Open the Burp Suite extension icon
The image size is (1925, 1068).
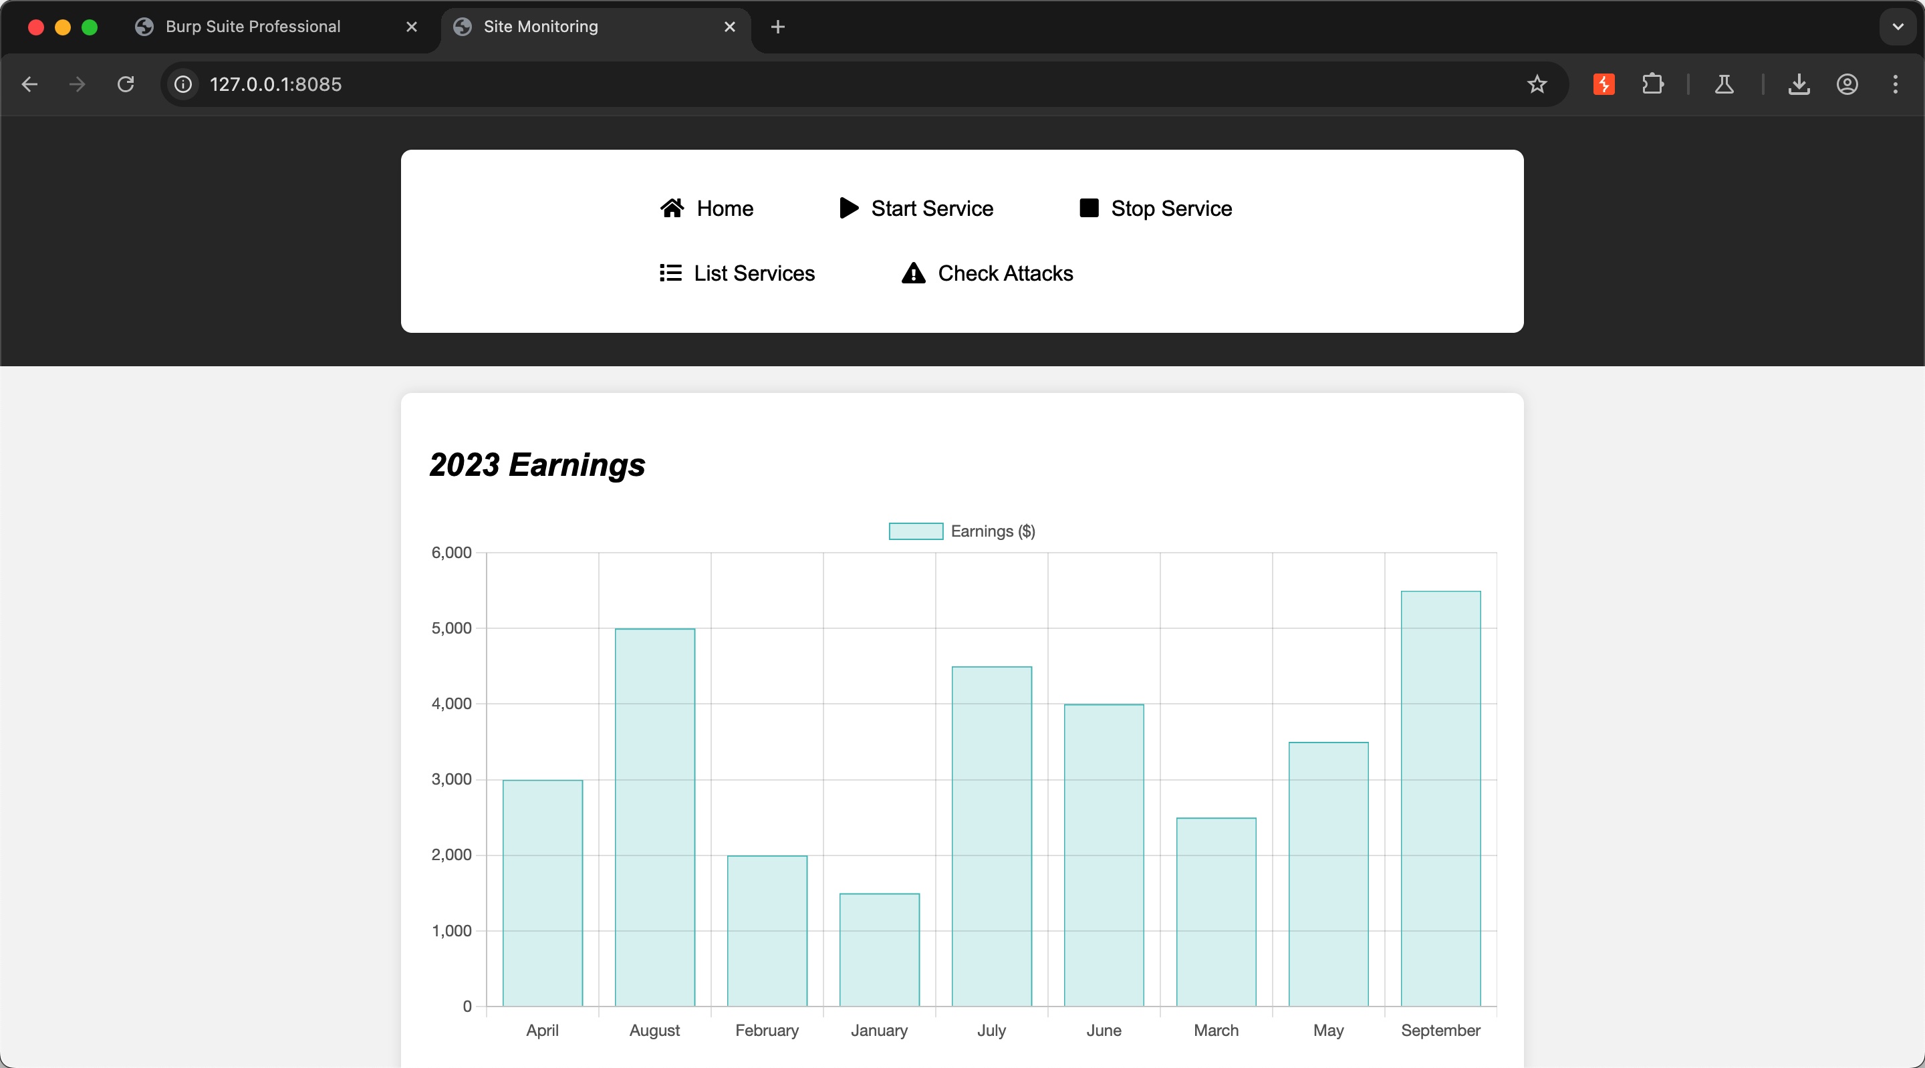tap(1603, 84)
